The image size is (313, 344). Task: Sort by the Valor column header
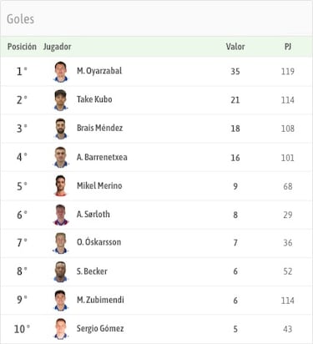click(x=235, y=47)
